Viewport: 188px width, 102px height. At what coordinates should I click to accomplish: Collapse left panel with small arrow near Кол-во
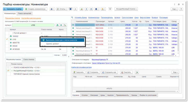(x=69, y=57)
